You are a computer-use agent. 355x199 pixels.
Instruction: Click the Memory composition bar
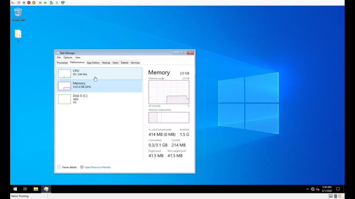169,117
